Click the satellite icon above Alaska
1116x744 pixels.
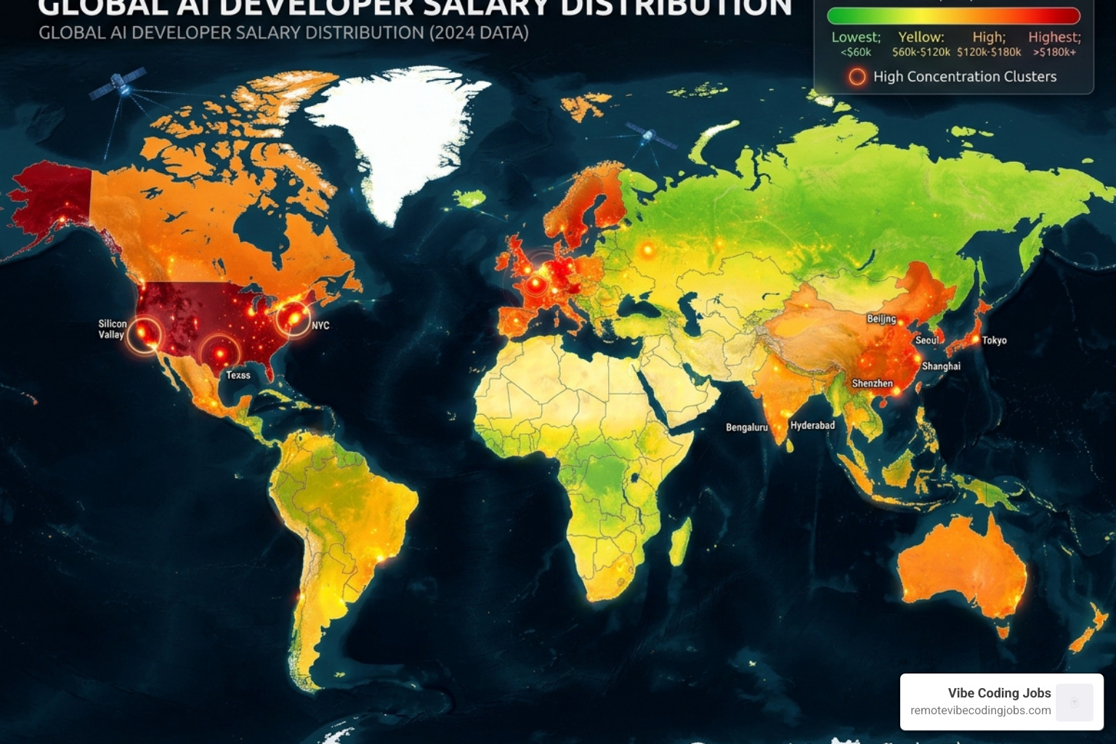(x=118, y=84)
